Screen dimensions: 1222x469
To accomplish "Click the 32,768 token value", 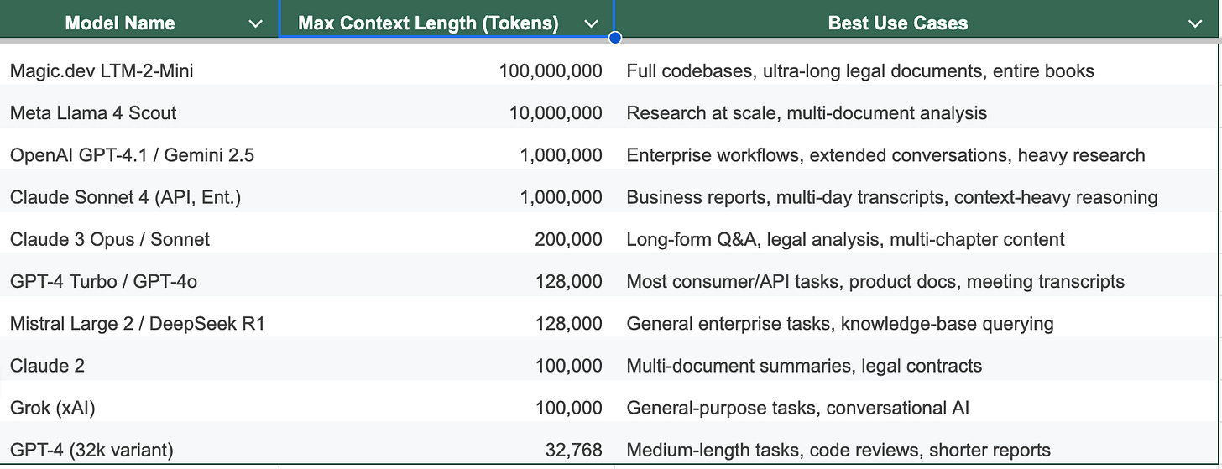I will pos(573,450).
